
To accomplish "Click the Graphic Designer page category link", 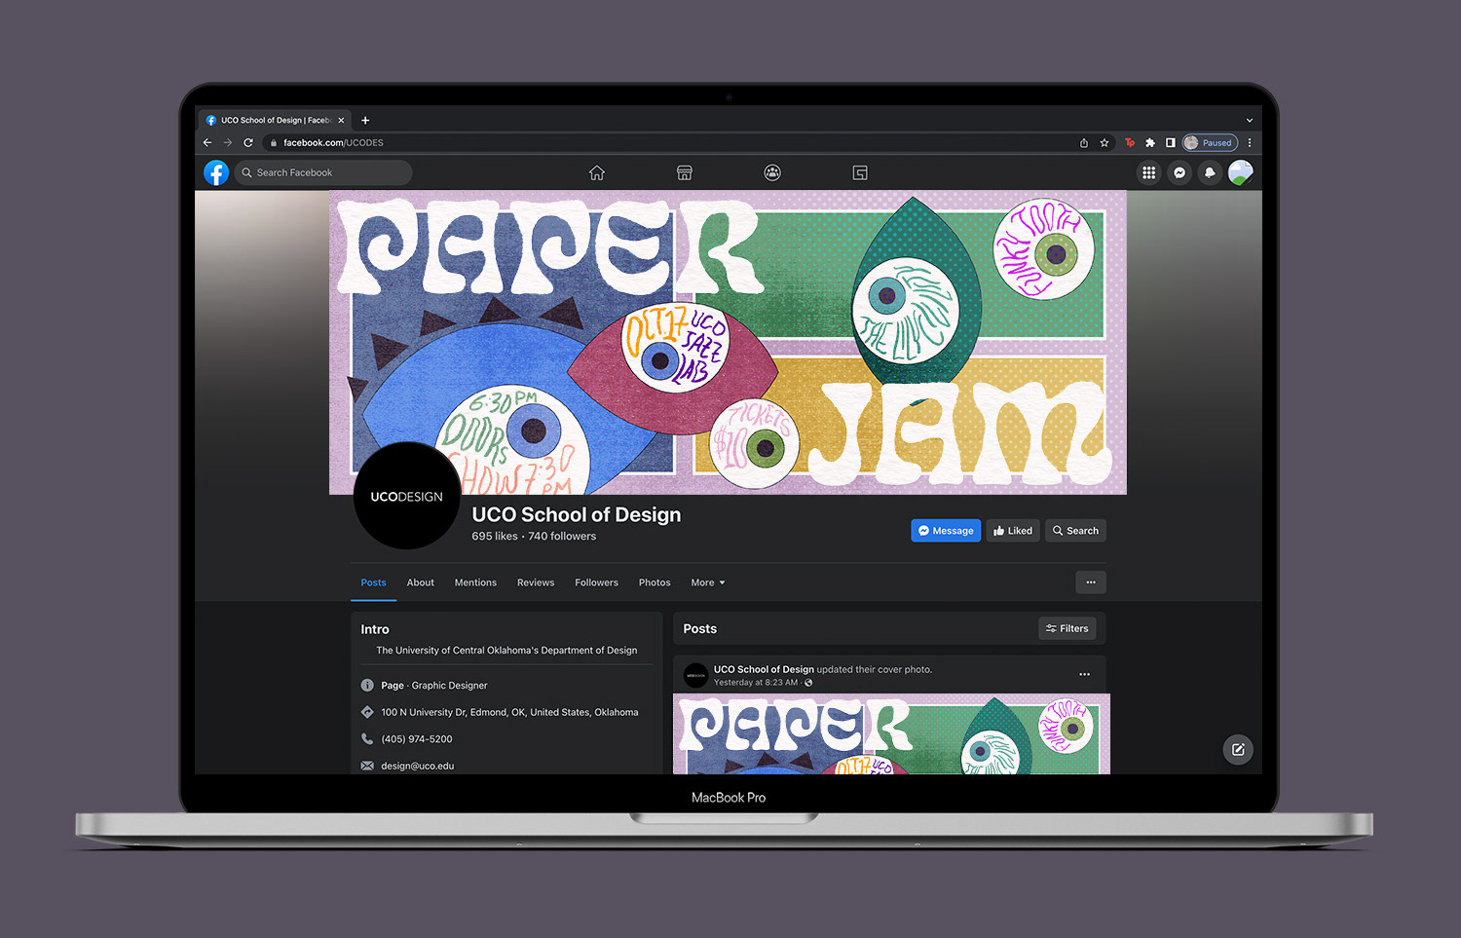I will coord(449,686).
